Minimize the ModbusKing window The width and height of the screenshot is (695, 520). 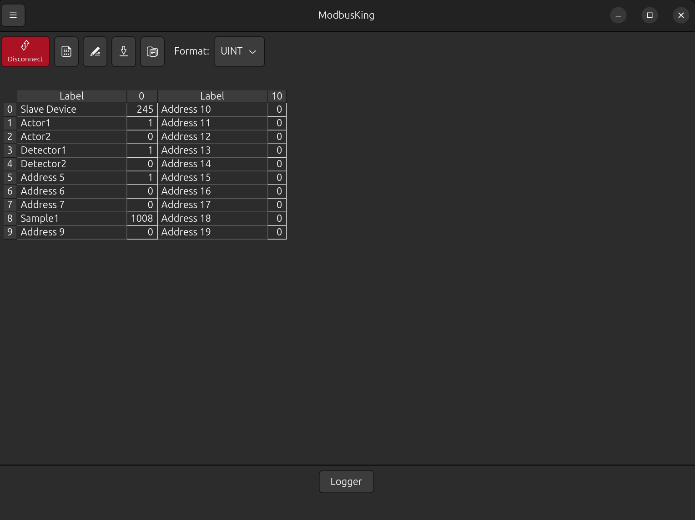[618, 15]
